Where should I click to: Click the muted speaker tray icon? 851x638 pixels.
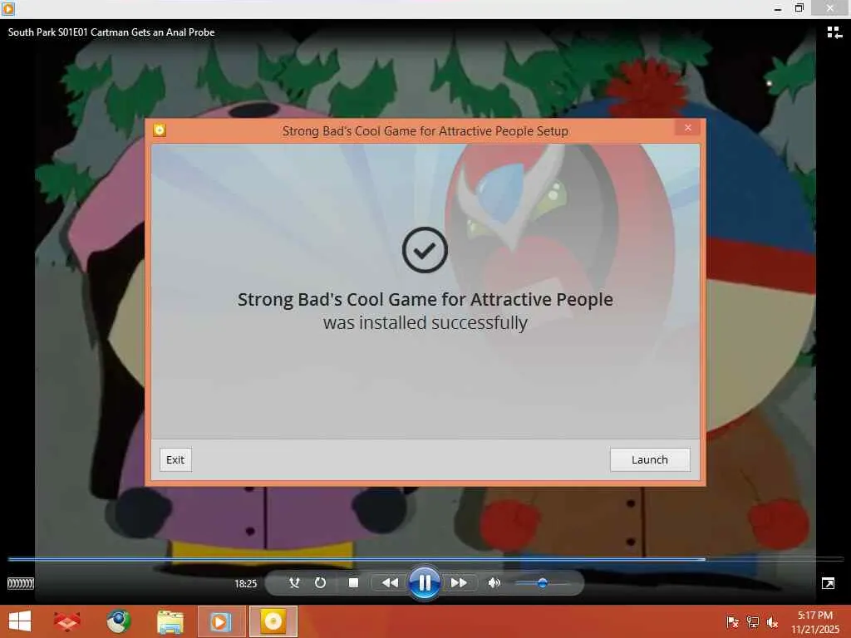click(x=772, y=622)
